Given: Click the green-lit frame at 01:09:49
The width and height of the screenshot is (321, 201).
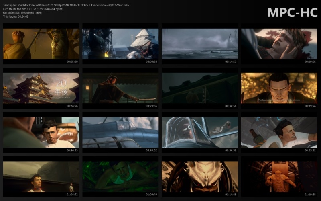Looking at the screenshot, I should coord(120,176).
